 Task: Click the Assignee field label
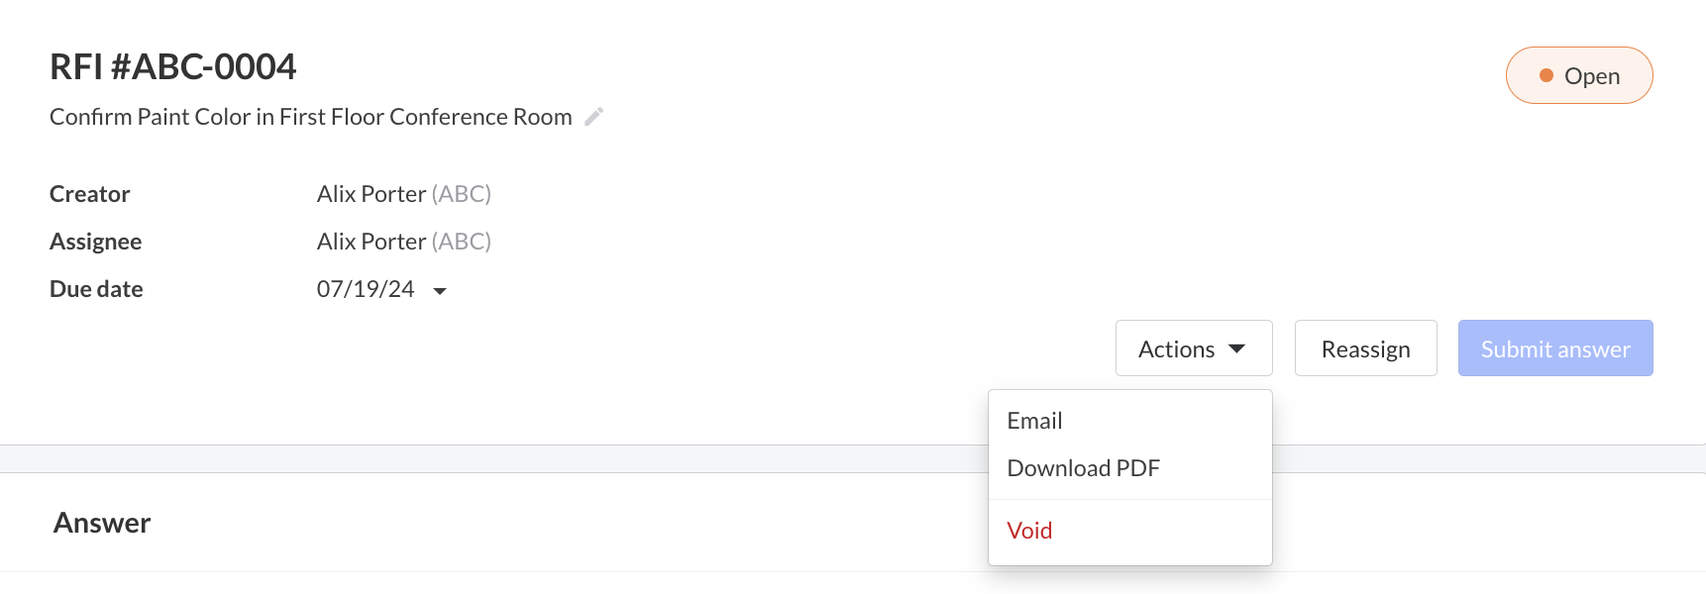(x=95, y=242)
